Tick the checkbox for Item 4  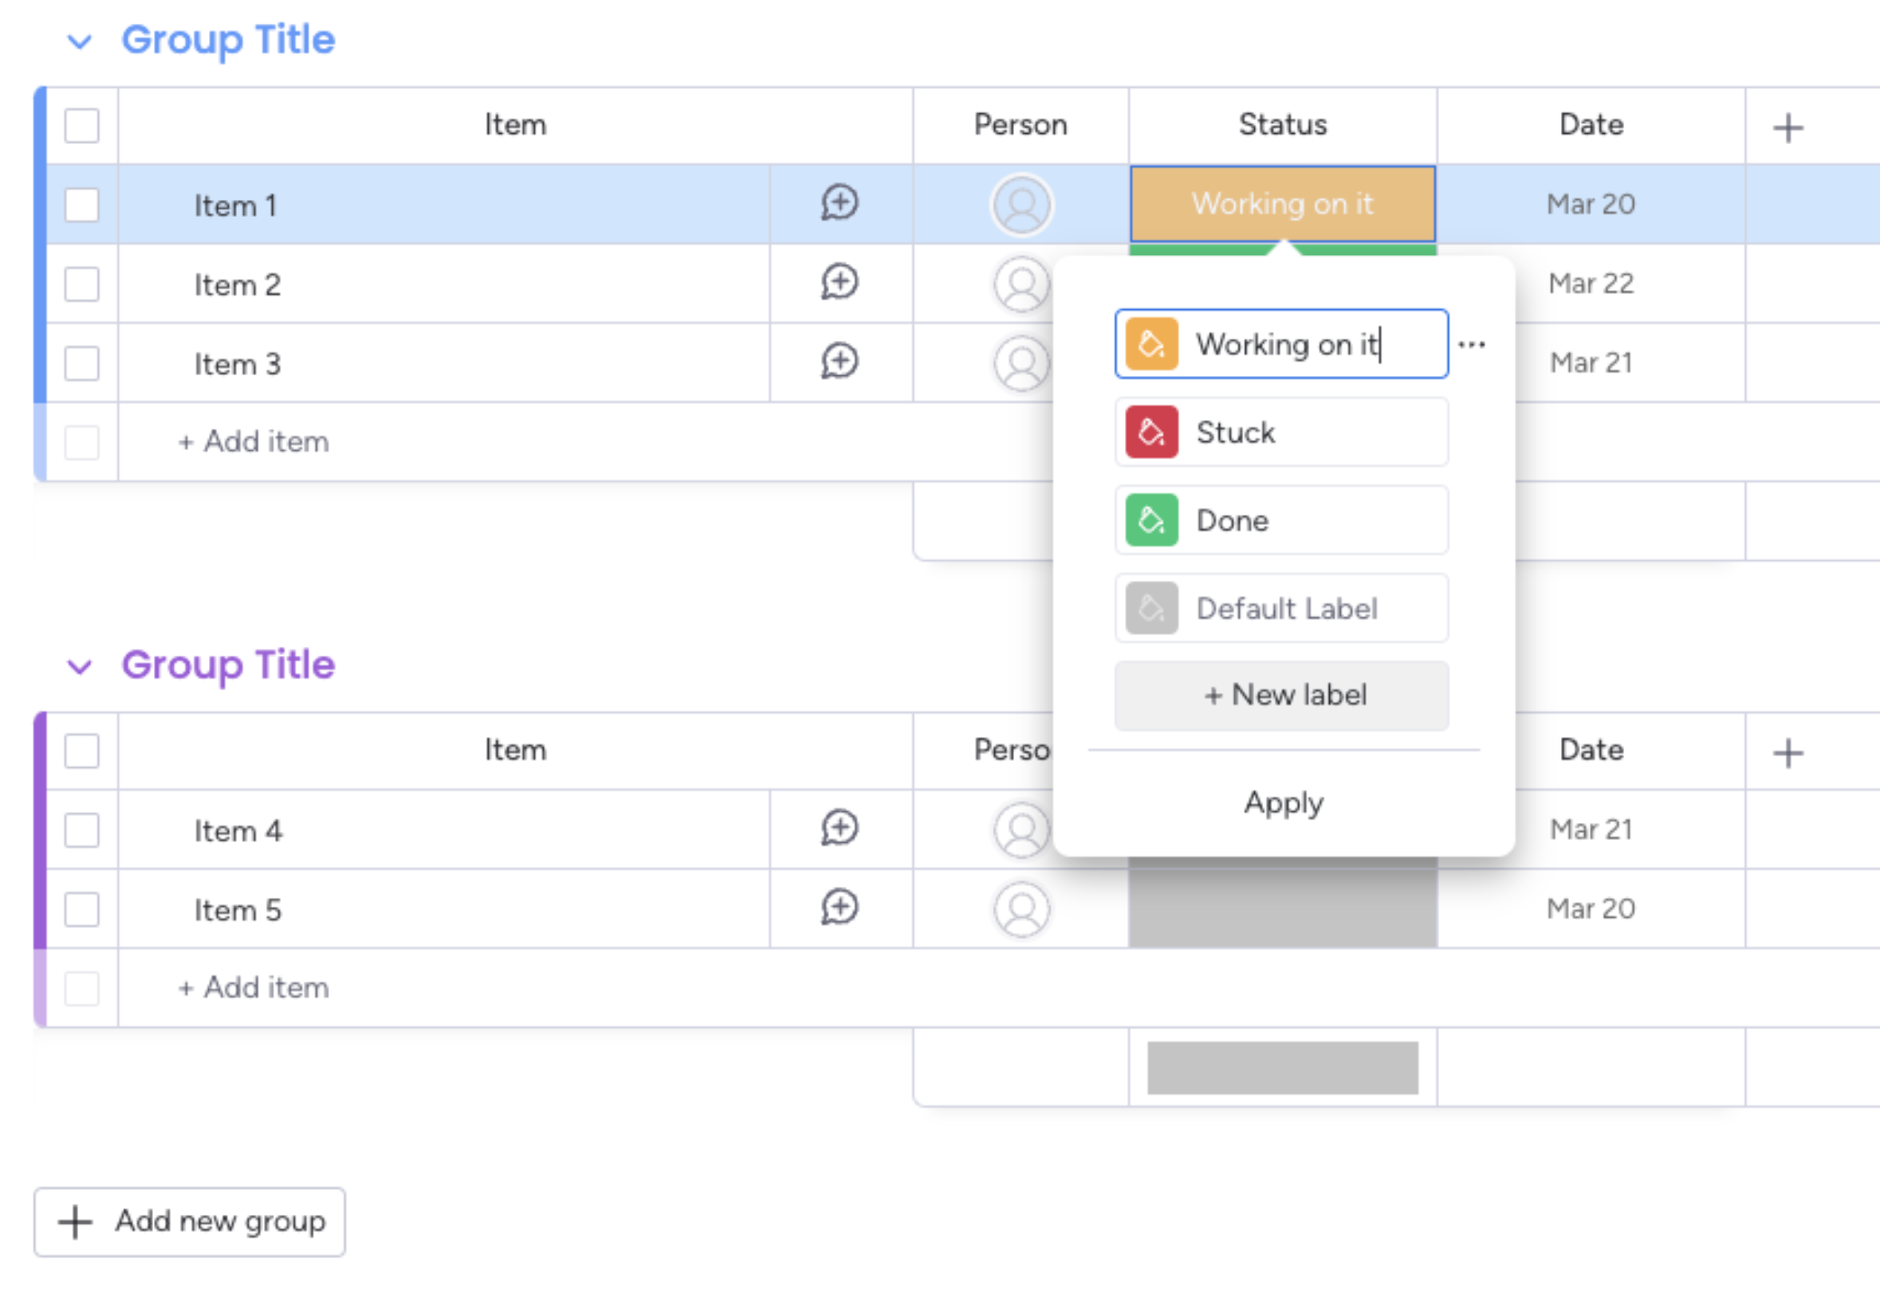click(x=82, y=830)
